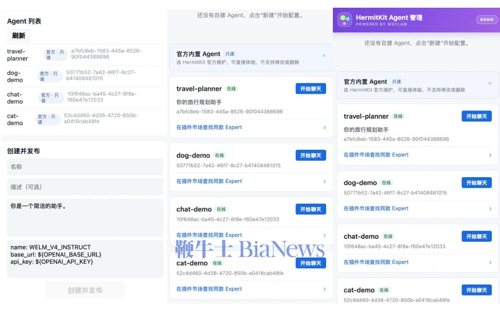
Task: Click 官方·只读 badge beside cat-demo in left list
Action: click(47, 119)
